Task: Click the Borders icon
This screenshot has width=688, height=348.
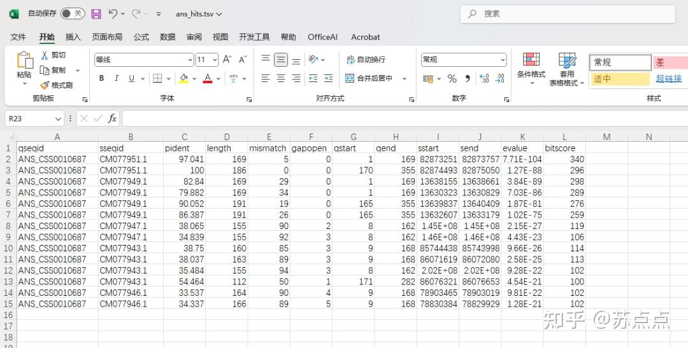Action: (157, 78)
